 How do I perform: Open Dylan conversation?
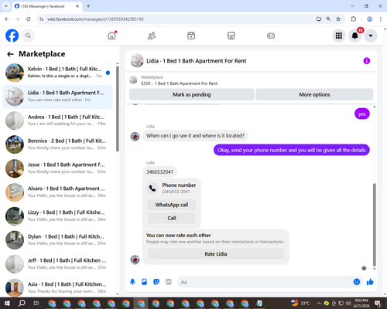(x=58, y=240)
